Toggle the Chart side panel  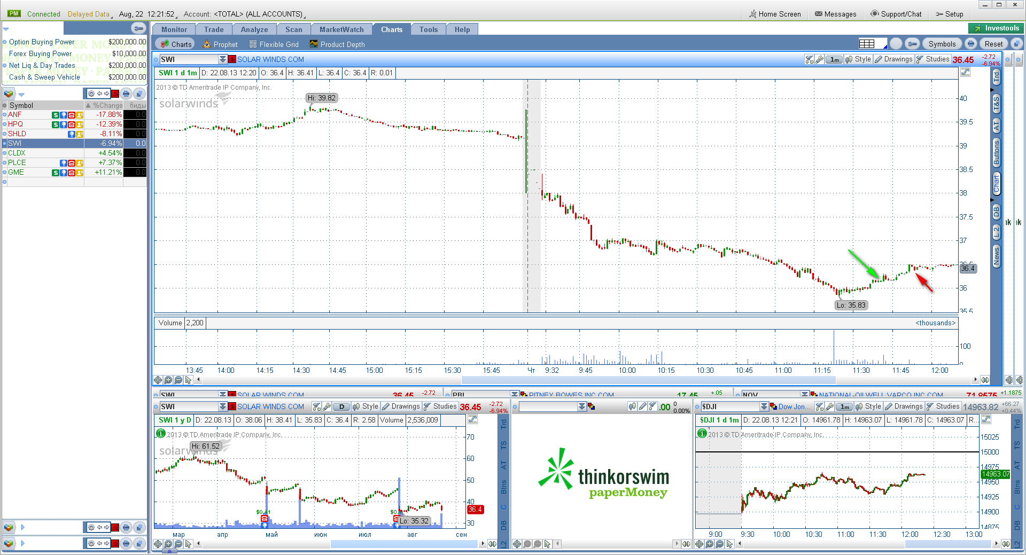[x=997, y=184]
